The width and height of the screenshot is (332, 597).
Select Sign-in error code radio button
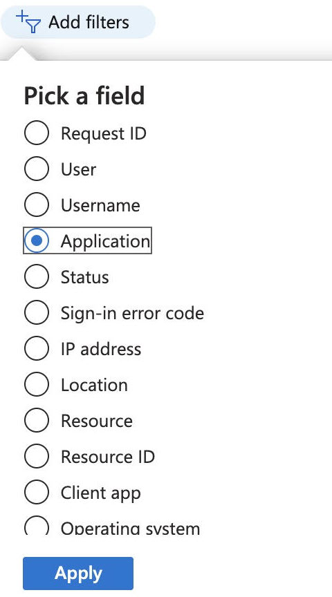coord(36,312)
